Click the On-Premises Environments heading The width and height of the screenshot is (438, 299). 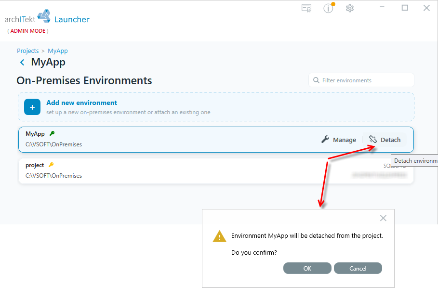point(84,81)
